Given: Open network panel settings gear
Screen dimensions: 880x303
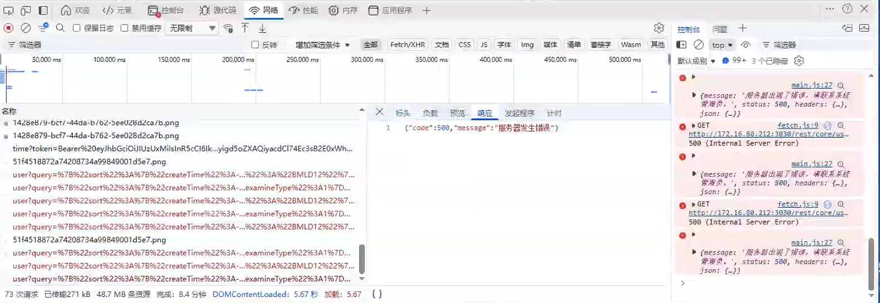Looking at the screenshot, I should coord(659,28).
